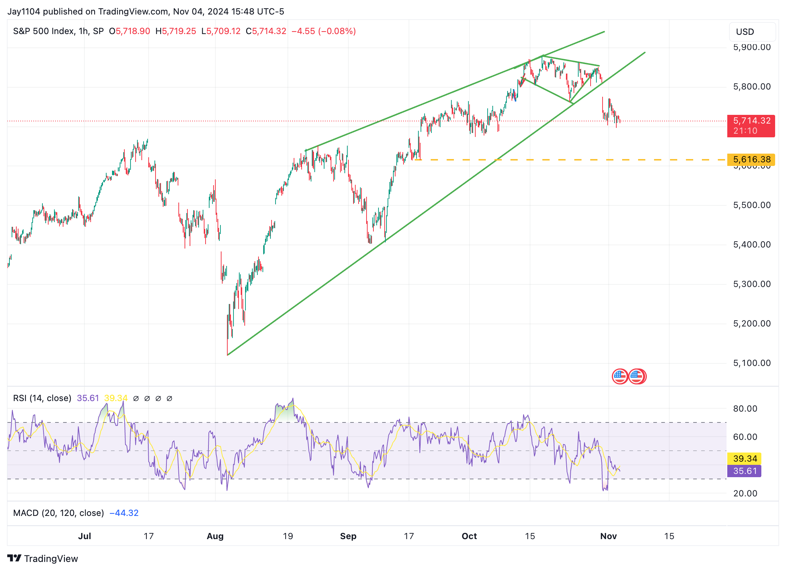The width and height of the screenshot is (786, 571).
Task: Click the yellow 5,616.38 price level label
Action: coord(751,159)
